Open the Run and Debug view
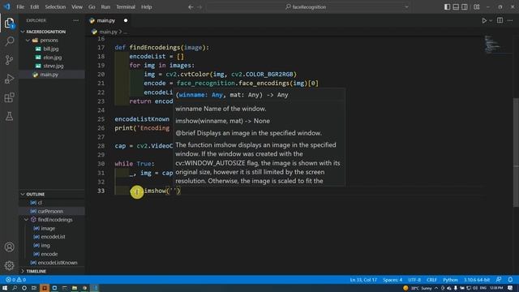Image resolution: width=519 pixels, height=292 pixels. point(9,79)
